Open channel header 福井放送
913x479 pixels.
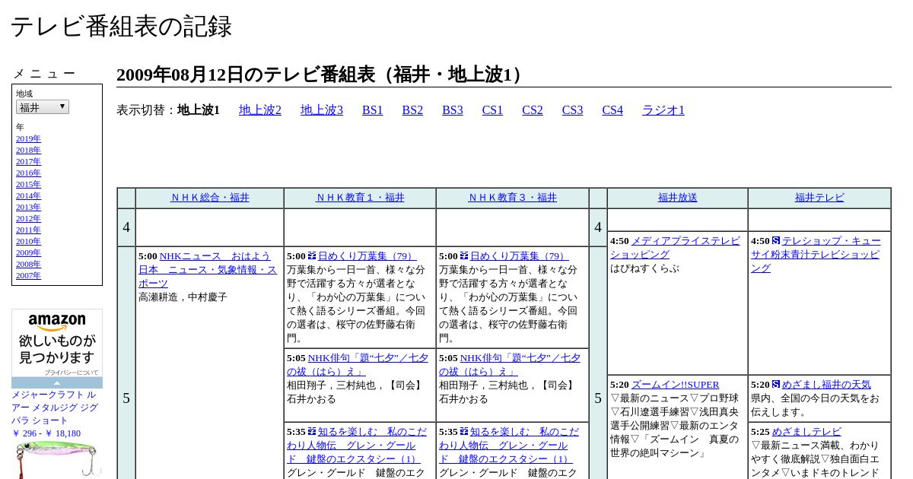[x=678, y=198]
